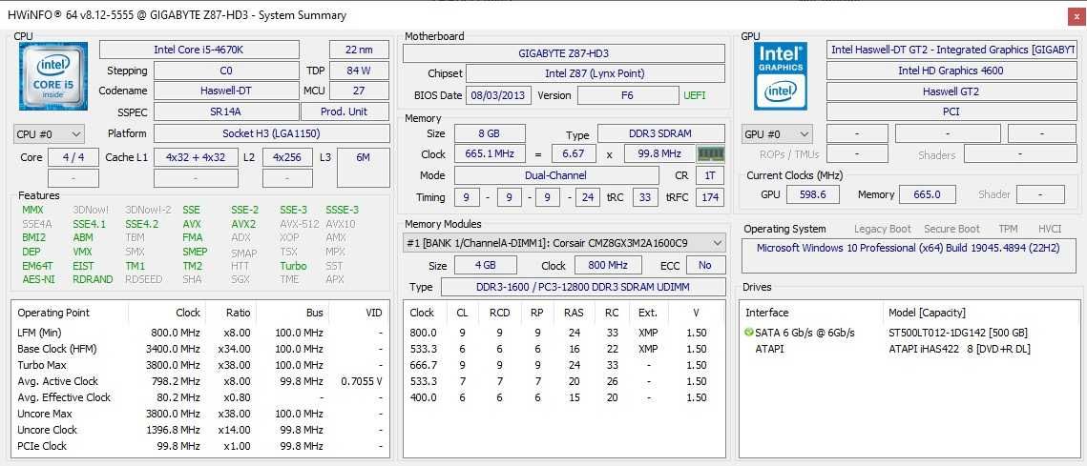This screenshot has width=1087, height=466.
Task: Click the Turbo Max operating point row
Action: pos(199,365)
